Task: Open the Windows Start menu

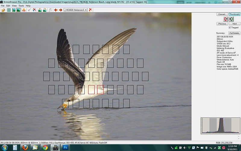Action: (x=4, y=148)
